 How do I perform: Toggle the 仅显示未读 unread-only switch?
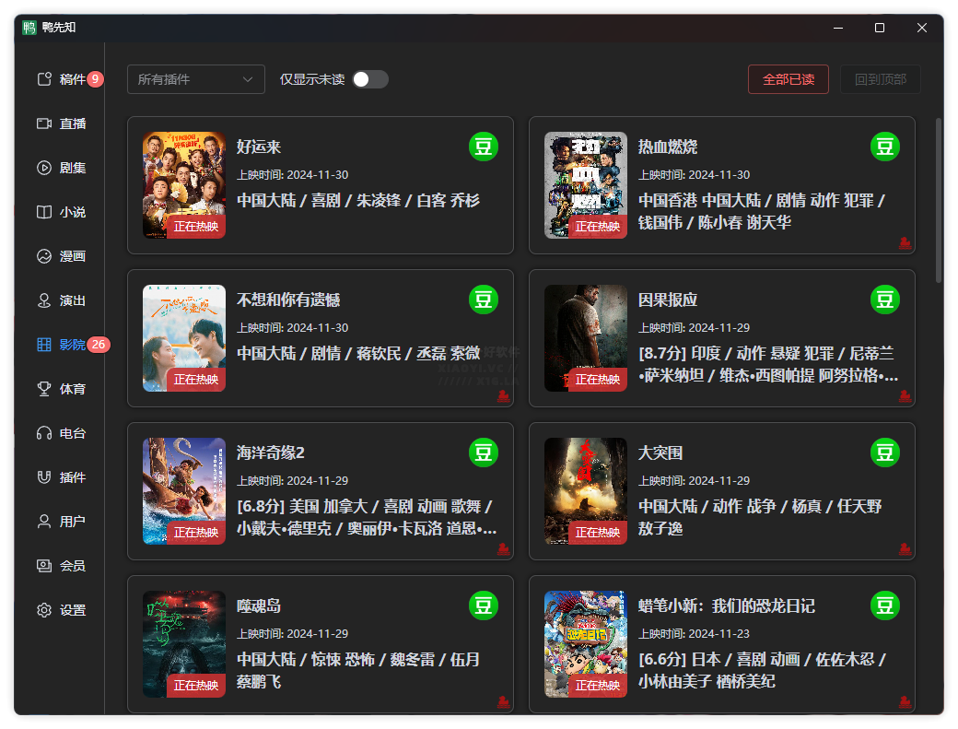(370, 79)
